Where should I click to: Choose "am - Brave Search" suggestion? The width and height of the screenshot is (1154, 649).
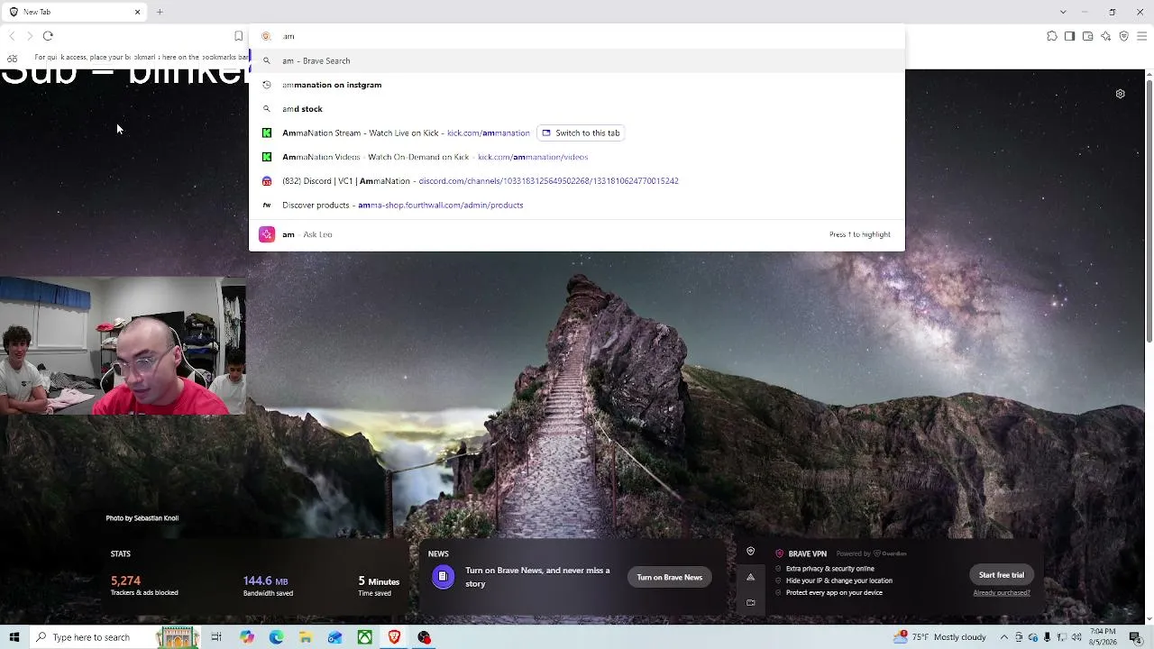point(577,60)
